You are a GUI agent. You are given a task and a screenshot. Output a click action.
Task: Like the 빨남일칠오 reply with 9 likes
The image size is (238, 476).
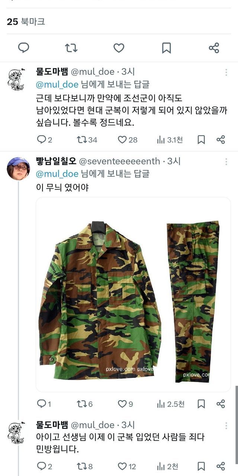(x=125, y=404)
